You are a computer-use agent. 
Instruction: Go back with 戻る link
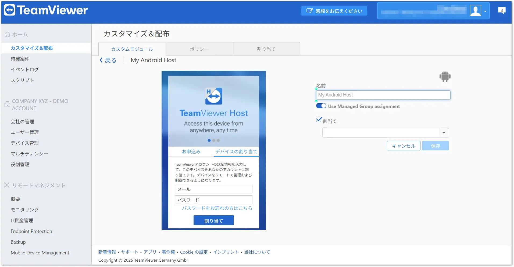[110, 60]
